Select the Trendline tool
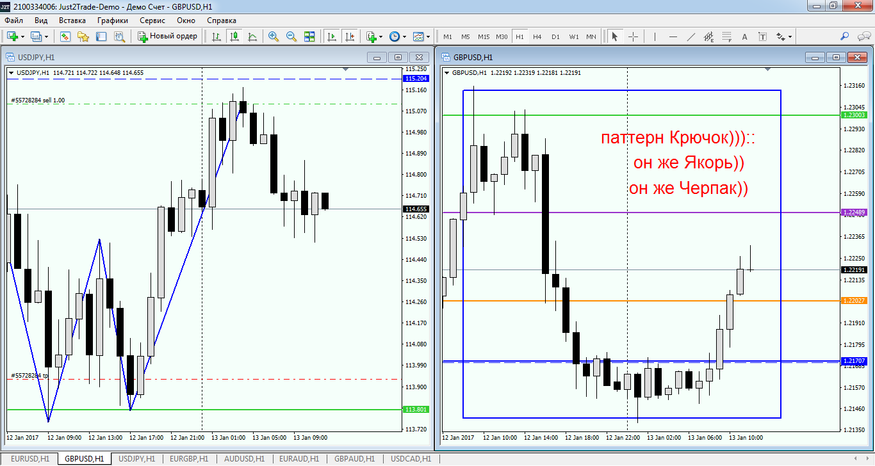Image resolution: width=875 pixels, height=466 pixels. tap(691, 36)
